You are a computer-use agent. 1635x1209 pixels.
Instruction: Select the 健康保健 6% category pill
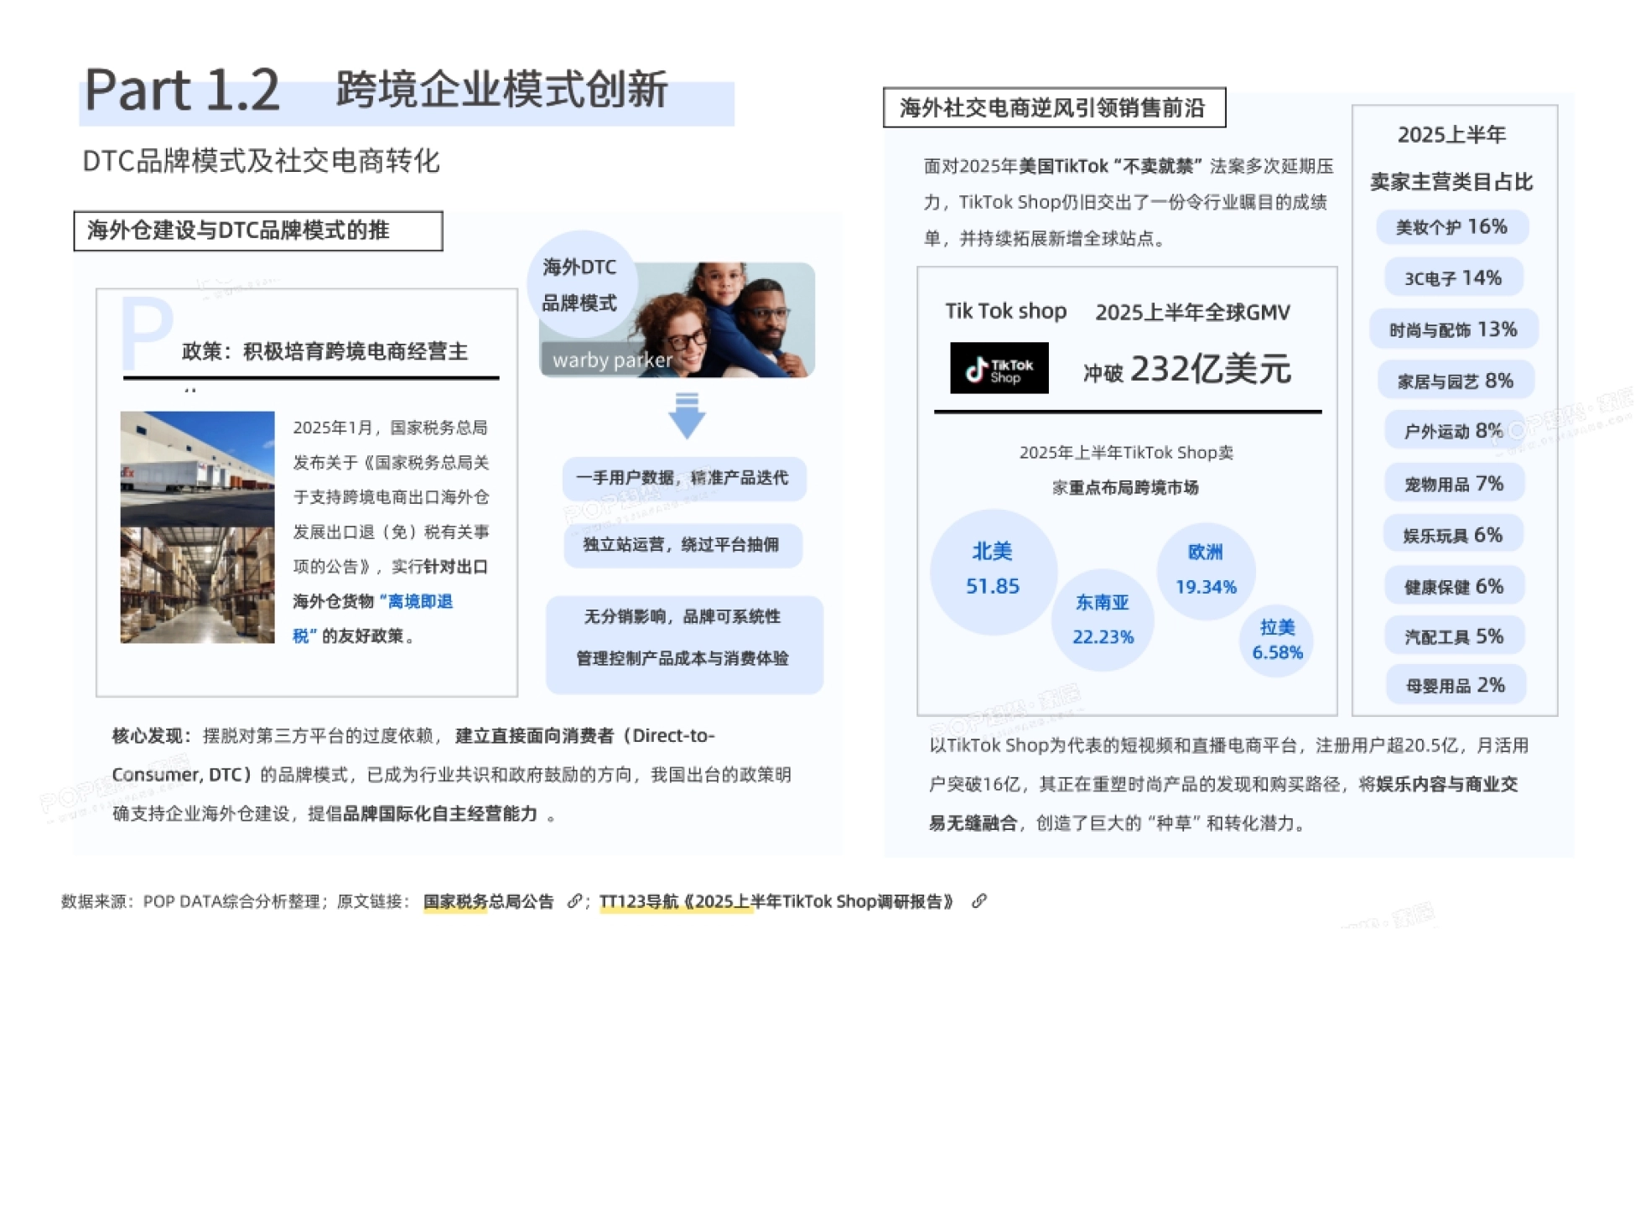1454,586
